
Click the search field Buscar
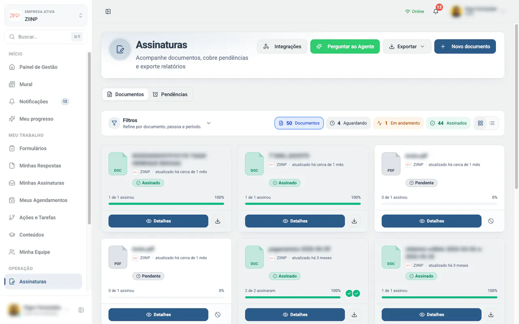[46, 36]
